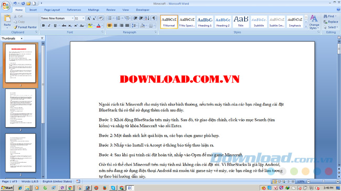Switch to the Page Layout tab

(52, 10)
